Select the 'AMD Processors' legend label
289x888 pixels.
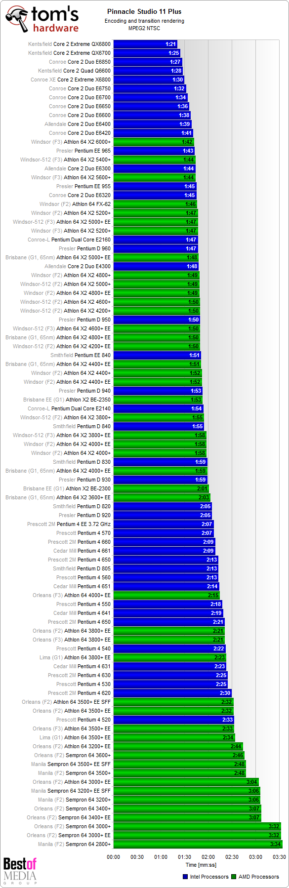click(259, 877)
